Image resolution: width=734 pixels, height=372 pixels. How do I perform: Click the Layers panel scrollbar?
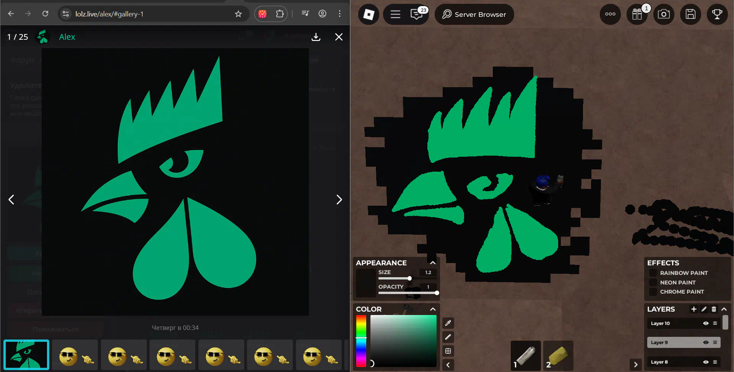tap(725, 322)
